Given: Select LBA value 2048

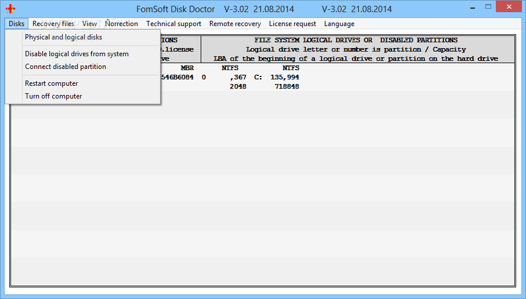Looking at the screenshot, I should click(238, 86).
